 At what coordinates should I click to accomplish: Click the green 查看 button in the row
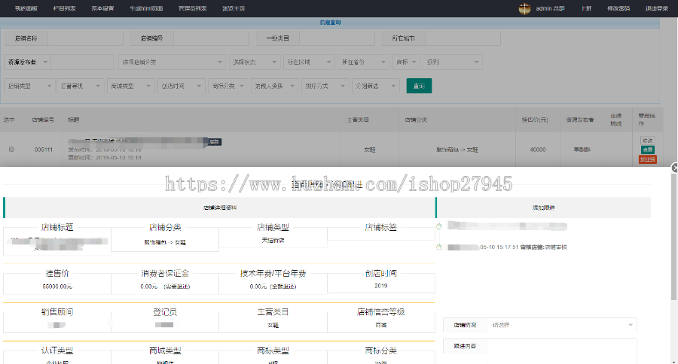point(647,150)
